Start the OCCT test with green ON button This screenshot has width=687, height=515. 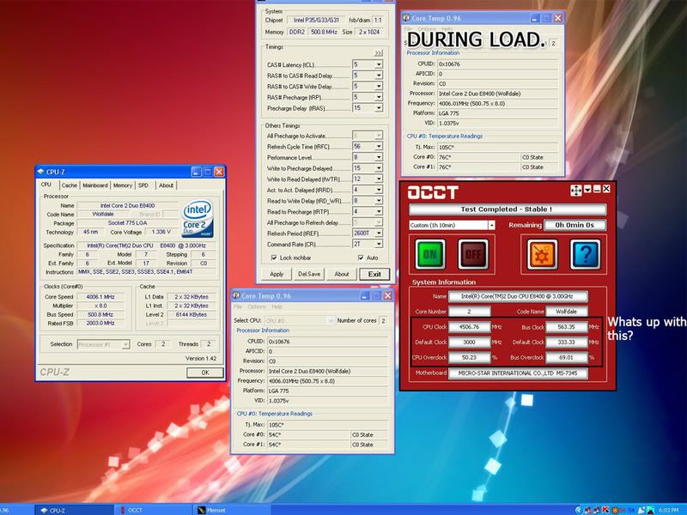pyautogui.click(x=430, y=254)
